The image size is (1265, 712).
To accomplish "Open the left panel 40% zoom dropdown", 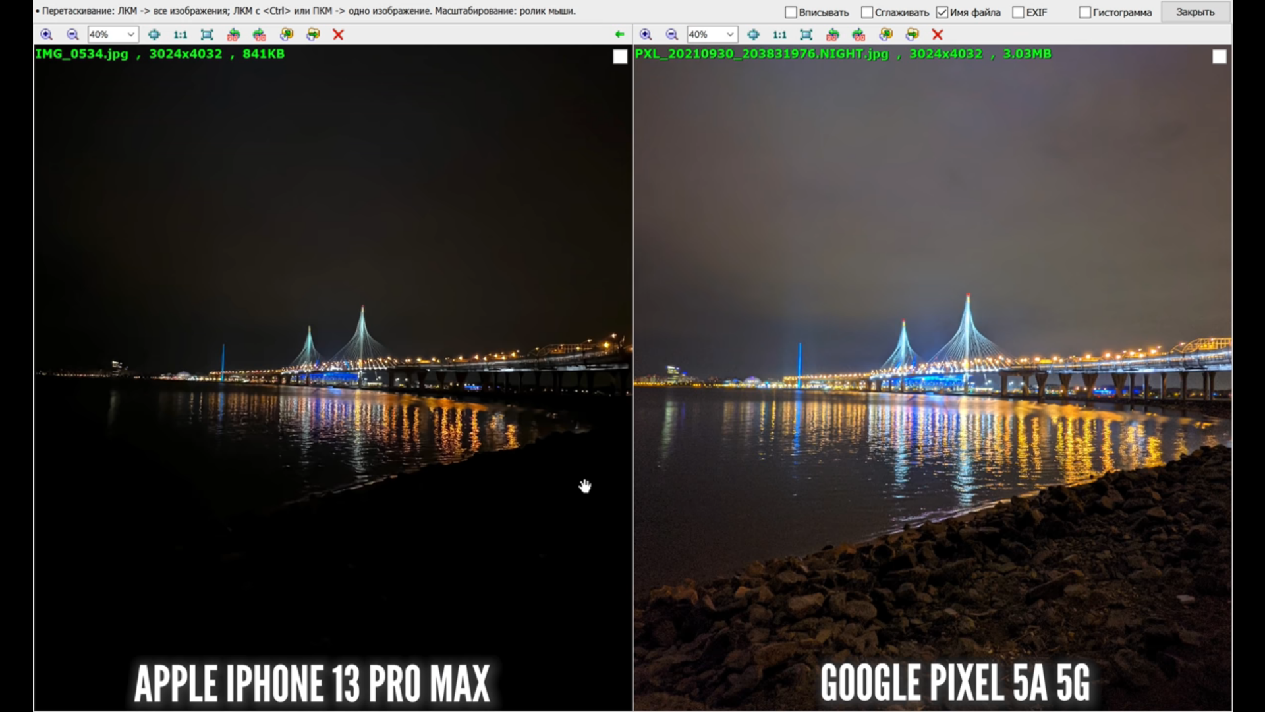I will click(x=130, y=34).
